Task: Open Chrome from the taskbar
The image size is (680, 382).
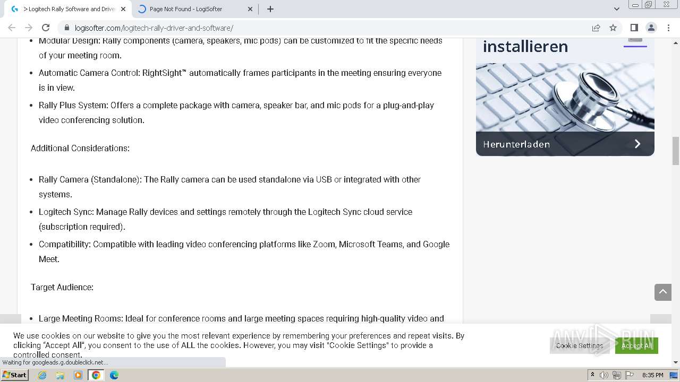Action: [x=96, y=375]
